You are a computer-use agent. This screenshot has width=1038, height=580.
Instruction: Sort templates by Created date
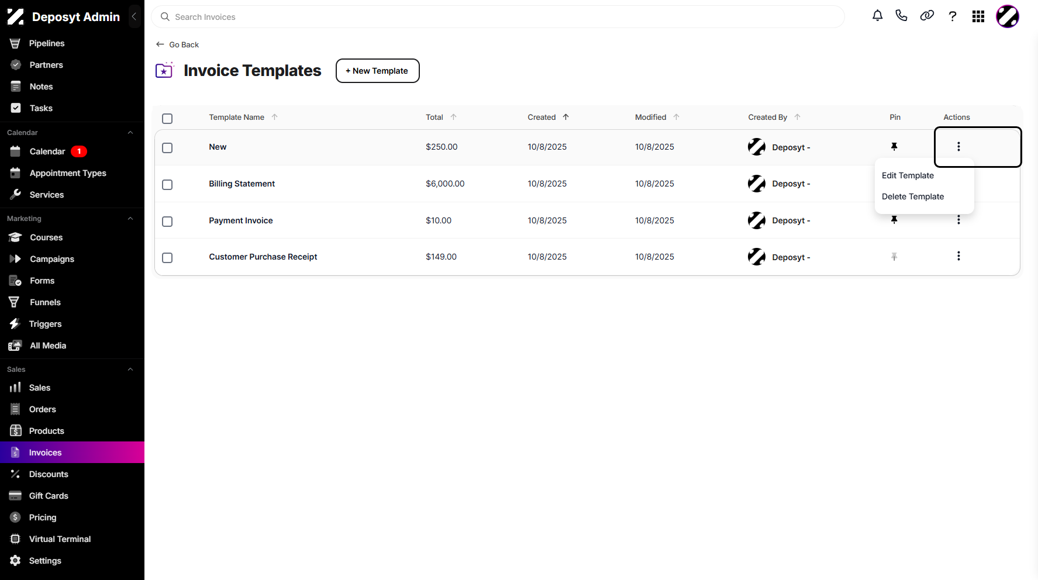tap(549, 117)
